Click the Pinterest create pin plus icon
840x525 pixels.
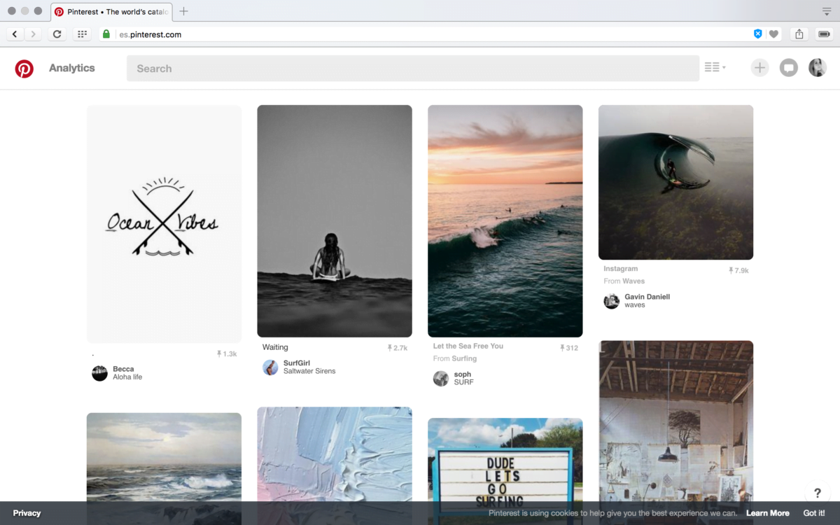point(760,68)
